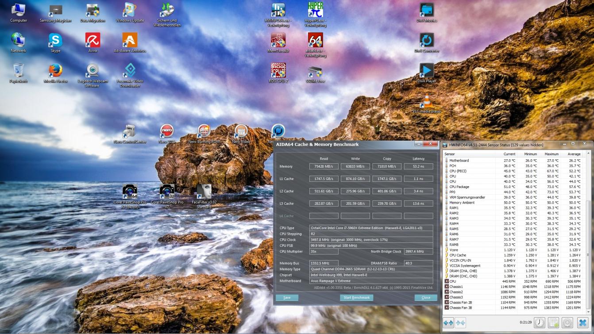Open Nero Burning ROM shortcut
Screen dimensions: 594x334
coord(204,134)
